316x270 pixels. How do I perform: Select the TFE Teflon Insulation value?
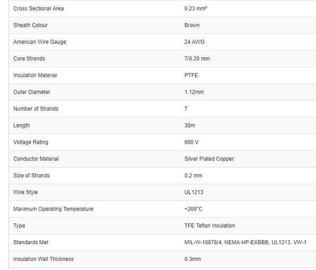(210, 226)
